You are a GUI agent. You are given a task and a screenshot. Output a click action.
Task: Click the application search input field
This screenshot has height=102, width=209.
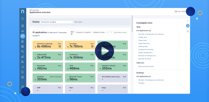pyautogui.click(x=120, y=32)
